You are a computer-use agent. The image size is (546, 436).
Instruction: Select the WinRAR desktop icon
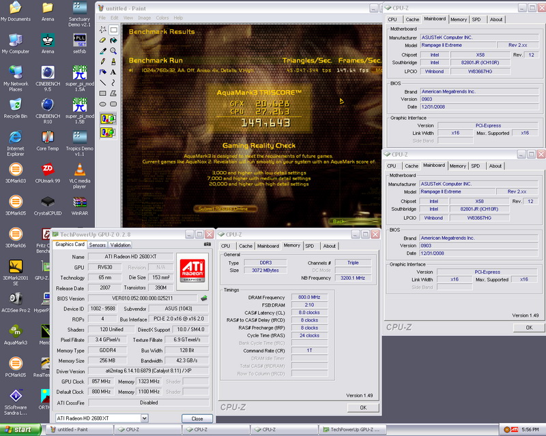tap(80, 205)
